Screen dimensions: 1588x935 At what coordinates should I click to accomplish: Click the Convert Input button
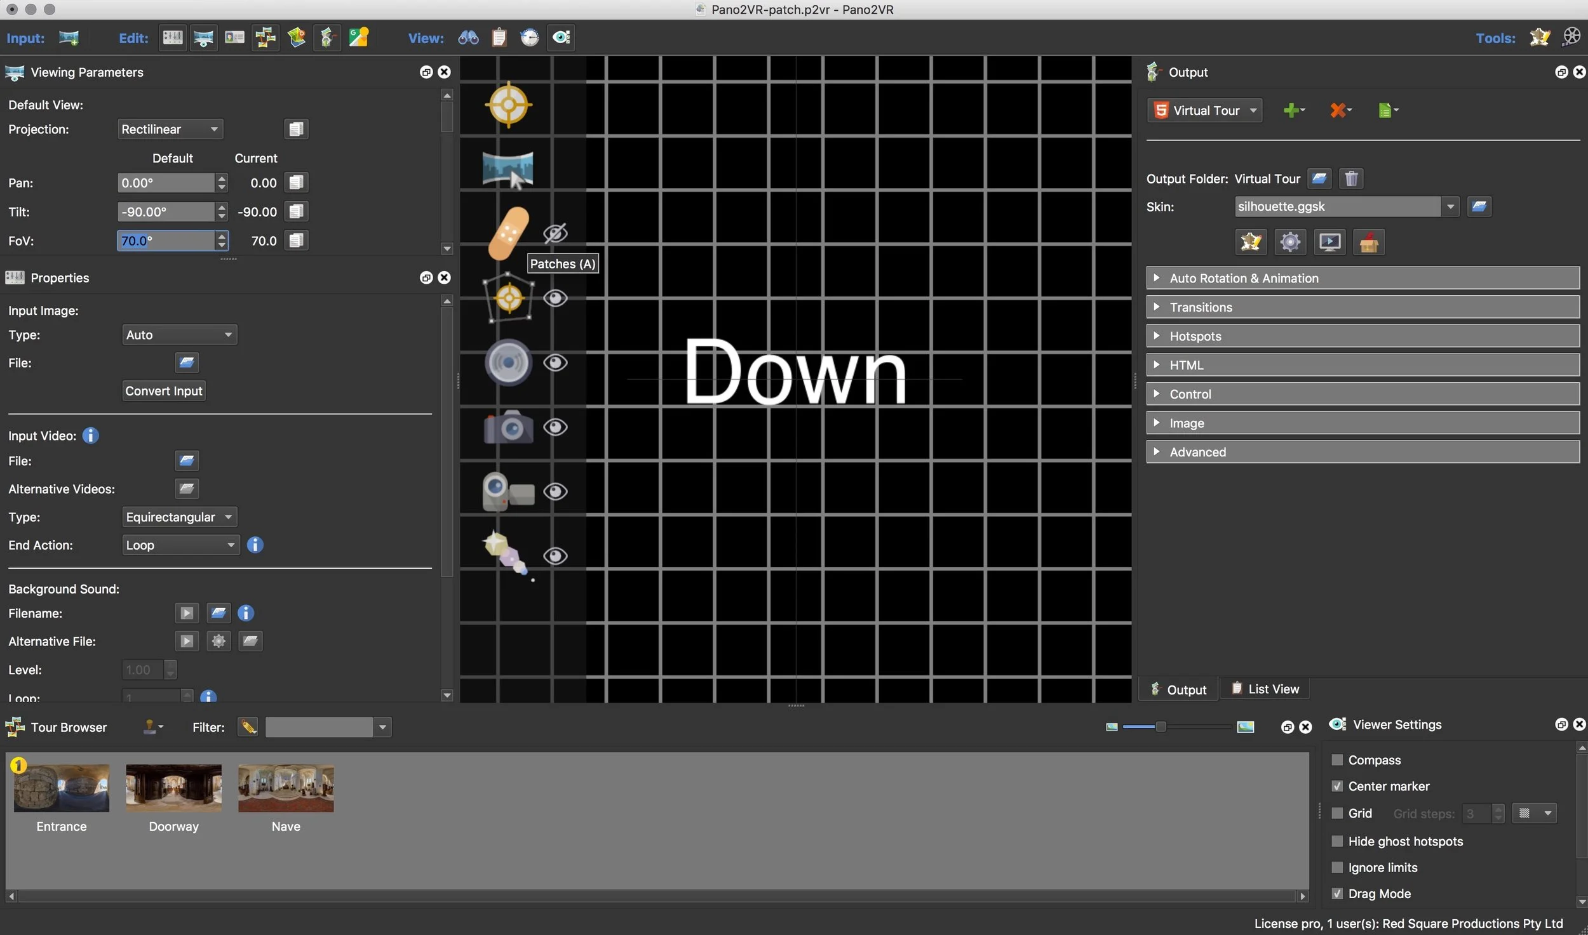pyautogui.click(x=164, y=391)
